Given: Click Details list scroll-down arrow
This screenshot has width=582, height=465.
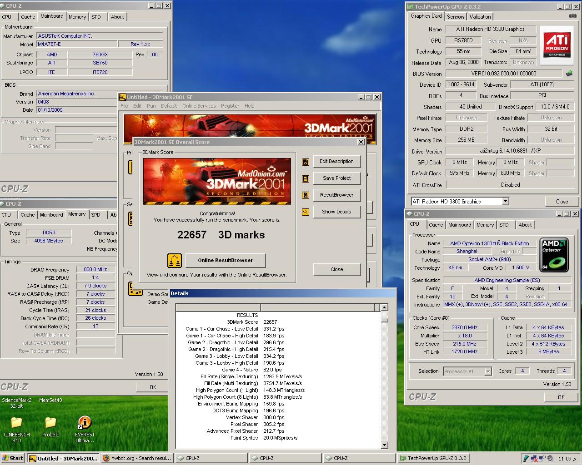Looking at the screenshot, I should [384, 445].
